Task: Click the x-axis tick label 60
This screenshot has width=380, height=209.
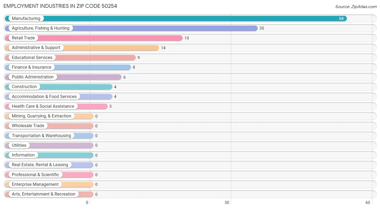Action: (x=368, y=203)
